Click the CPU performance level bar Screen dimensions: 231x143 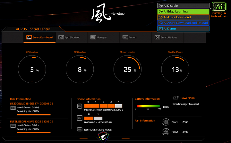coord(103,106)
